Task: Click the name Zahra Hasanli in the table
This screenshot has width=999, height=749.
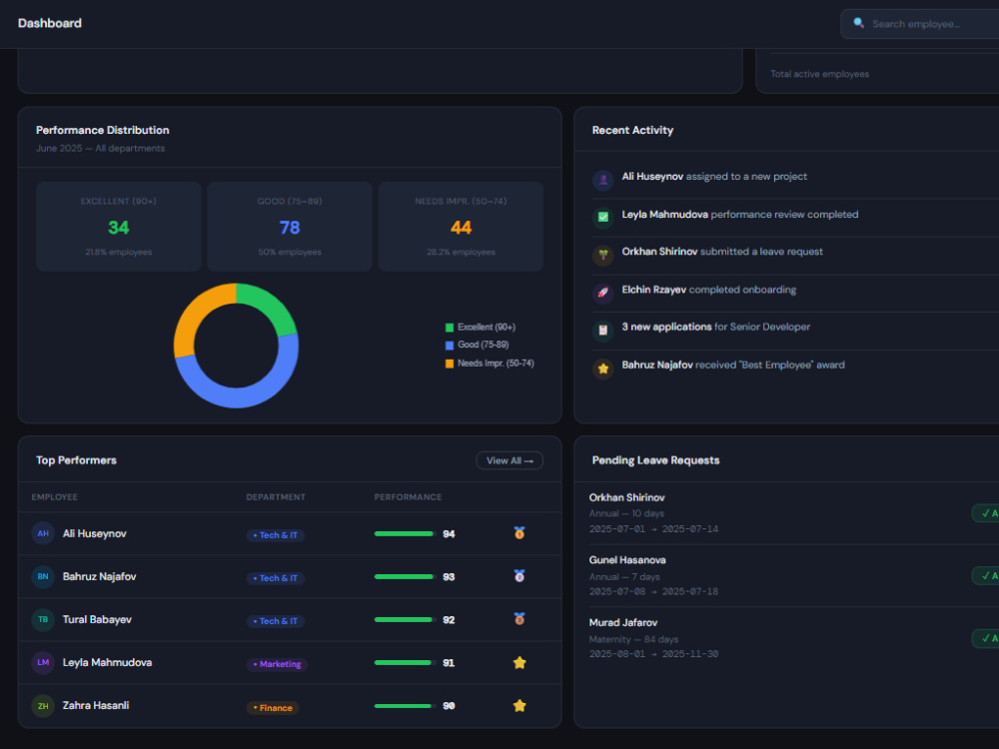Action: coord(96,706)
